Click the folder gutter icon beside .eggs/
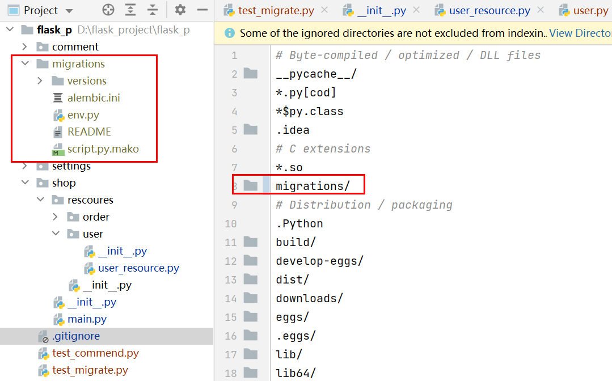The width and height of the screenshot is (612, 381). pyautogui.click(x=251, y=335)
